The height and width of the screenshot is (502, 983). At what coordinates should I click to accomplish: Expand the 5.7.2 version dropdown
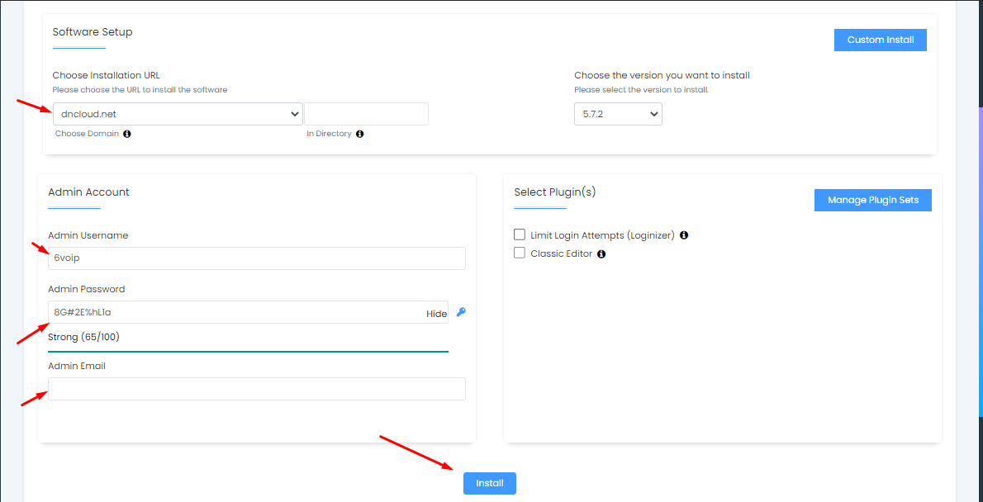pyautogui.click(x=618, y=114)
